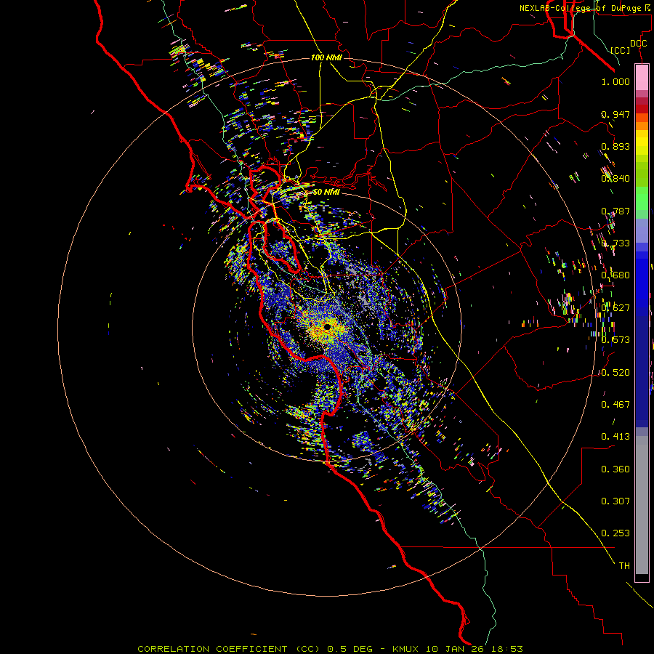This screenshot has height=654, width=654.
Task: Select the 0.947 color scale value
Action: click(x=615, y=114)
